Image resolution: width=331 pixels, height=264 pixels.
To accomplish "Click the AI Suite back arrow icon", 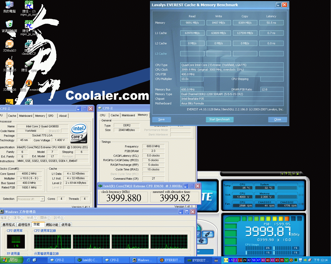I will (x=282, y=174).
